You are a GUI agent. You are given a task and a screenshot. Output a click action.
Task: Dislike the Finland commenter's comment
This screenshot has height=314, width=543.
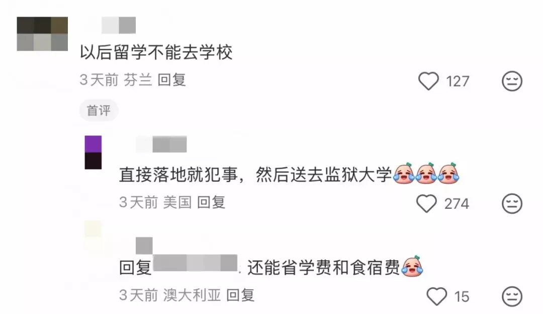click(x=512, y=81)
